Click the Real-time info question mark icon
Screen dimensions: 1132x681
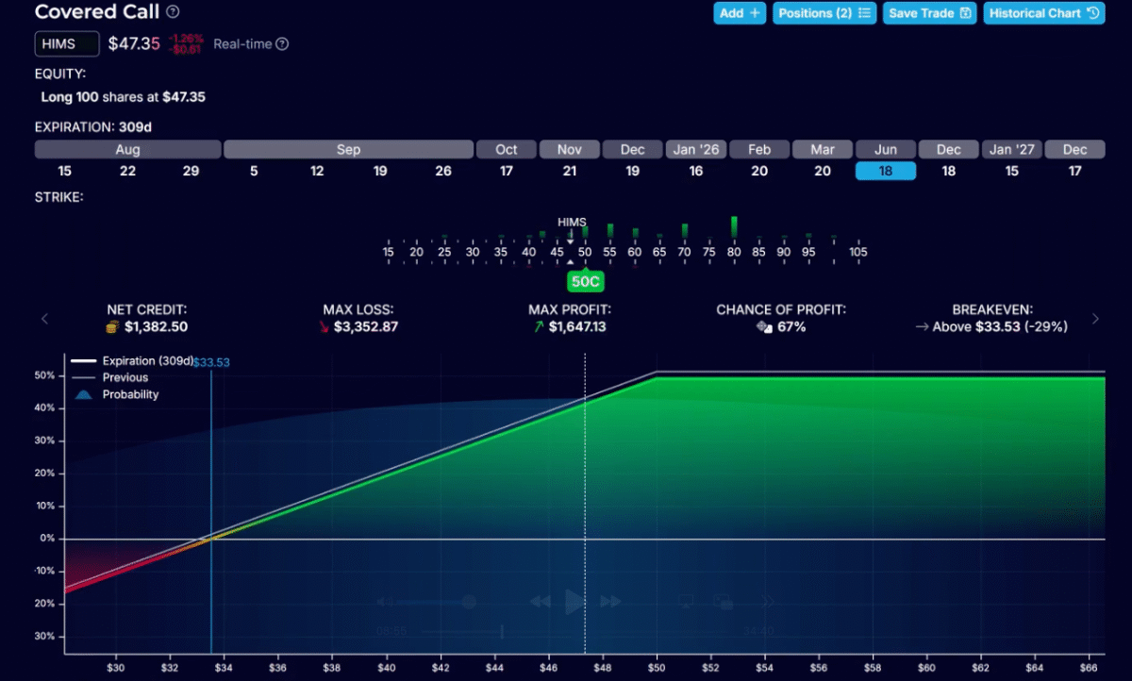pyautogui.click(x=281, y=44)
